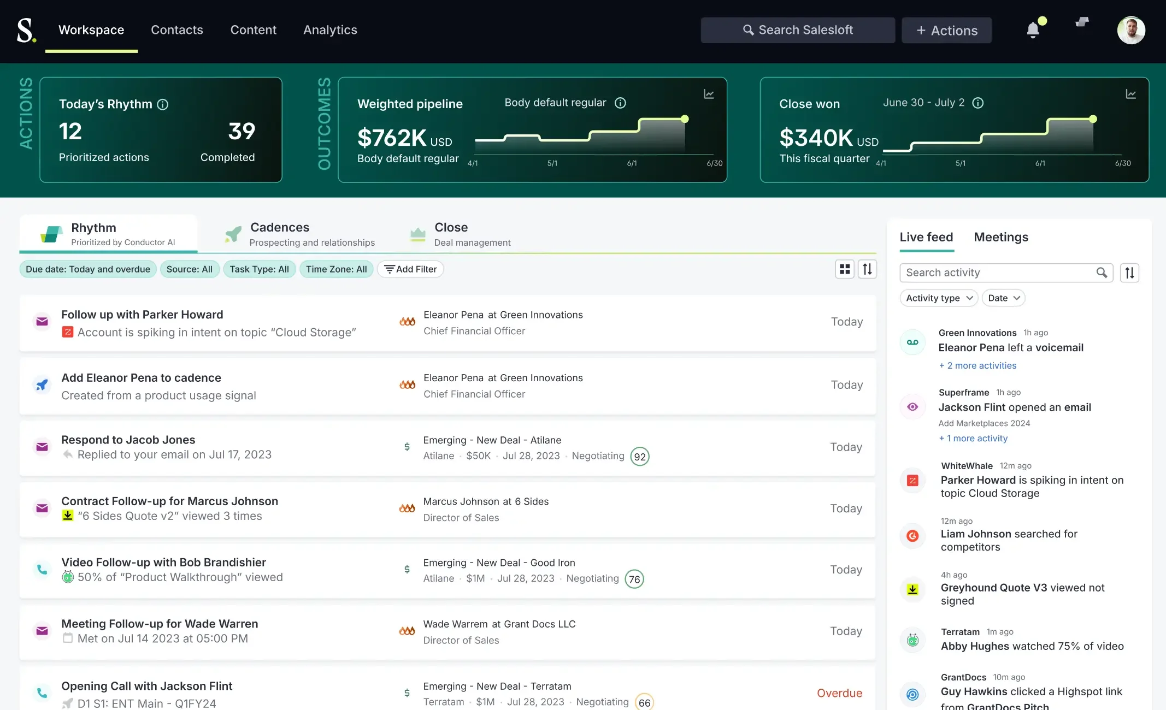Viewport: 1166px width, 710px height.
Task: Switch to the Close deal management tab
Action: [461, 234]
